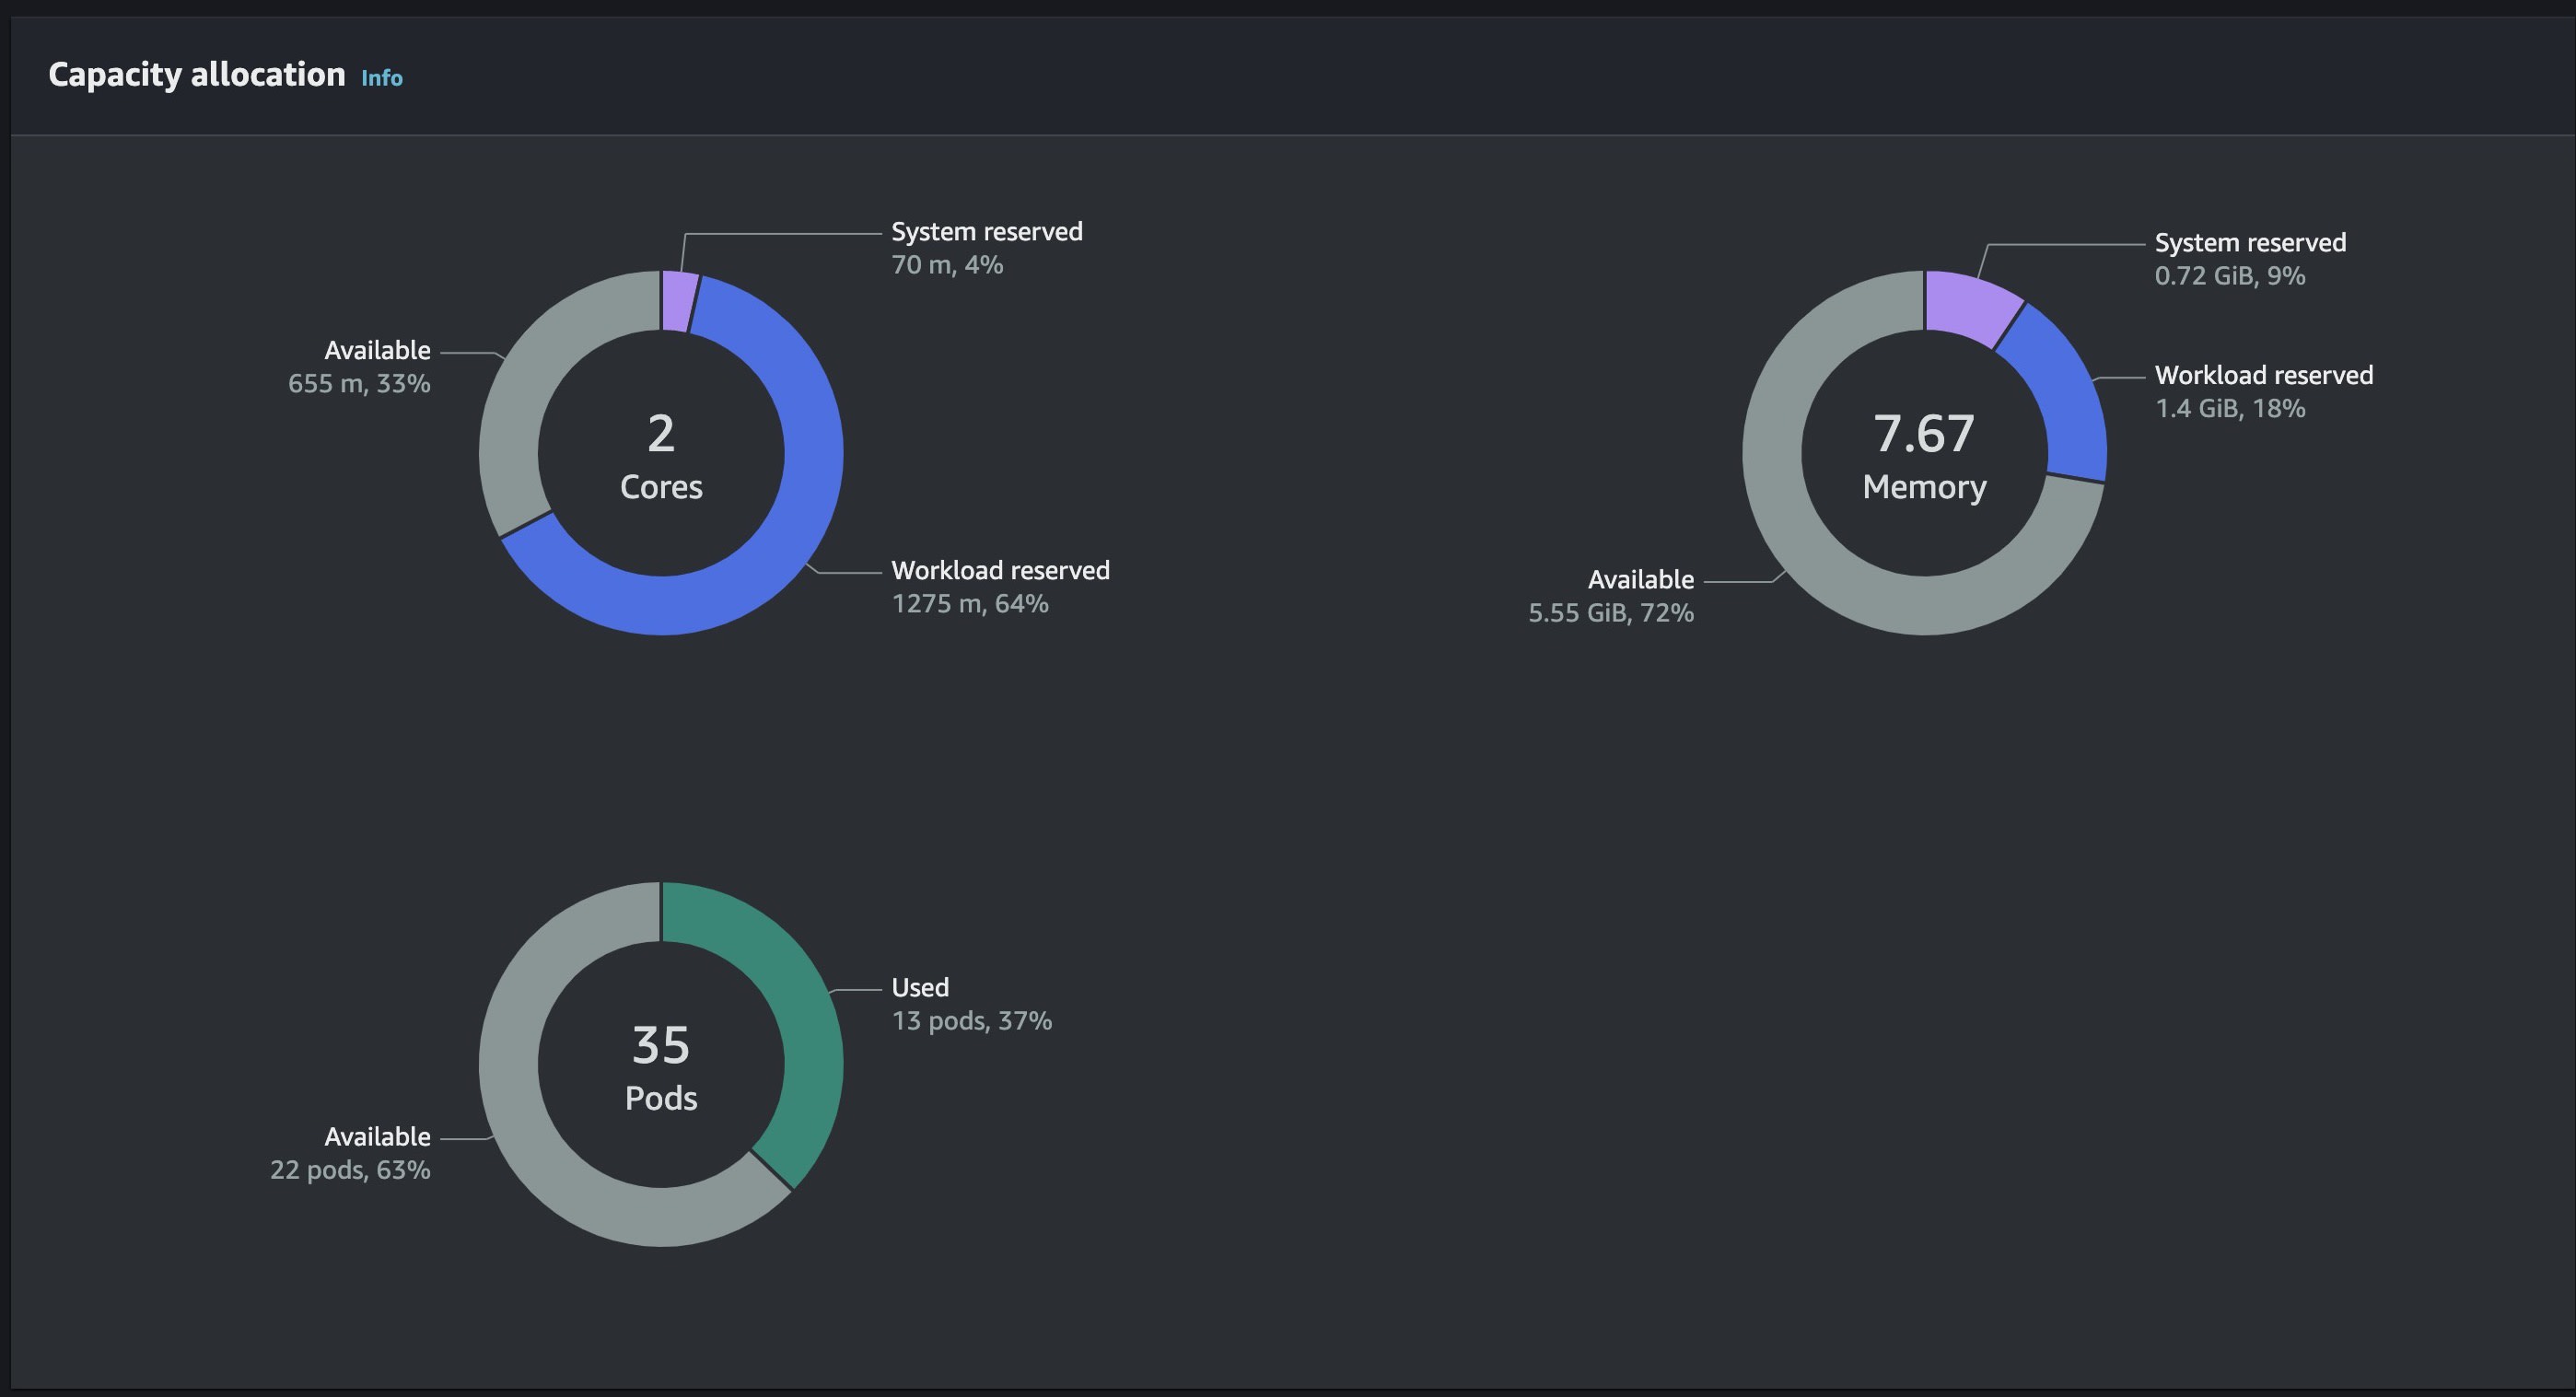Click the '35 Pods' center value
The height and width of the screenshot is (1397, 2576).
coord(661,1069)
